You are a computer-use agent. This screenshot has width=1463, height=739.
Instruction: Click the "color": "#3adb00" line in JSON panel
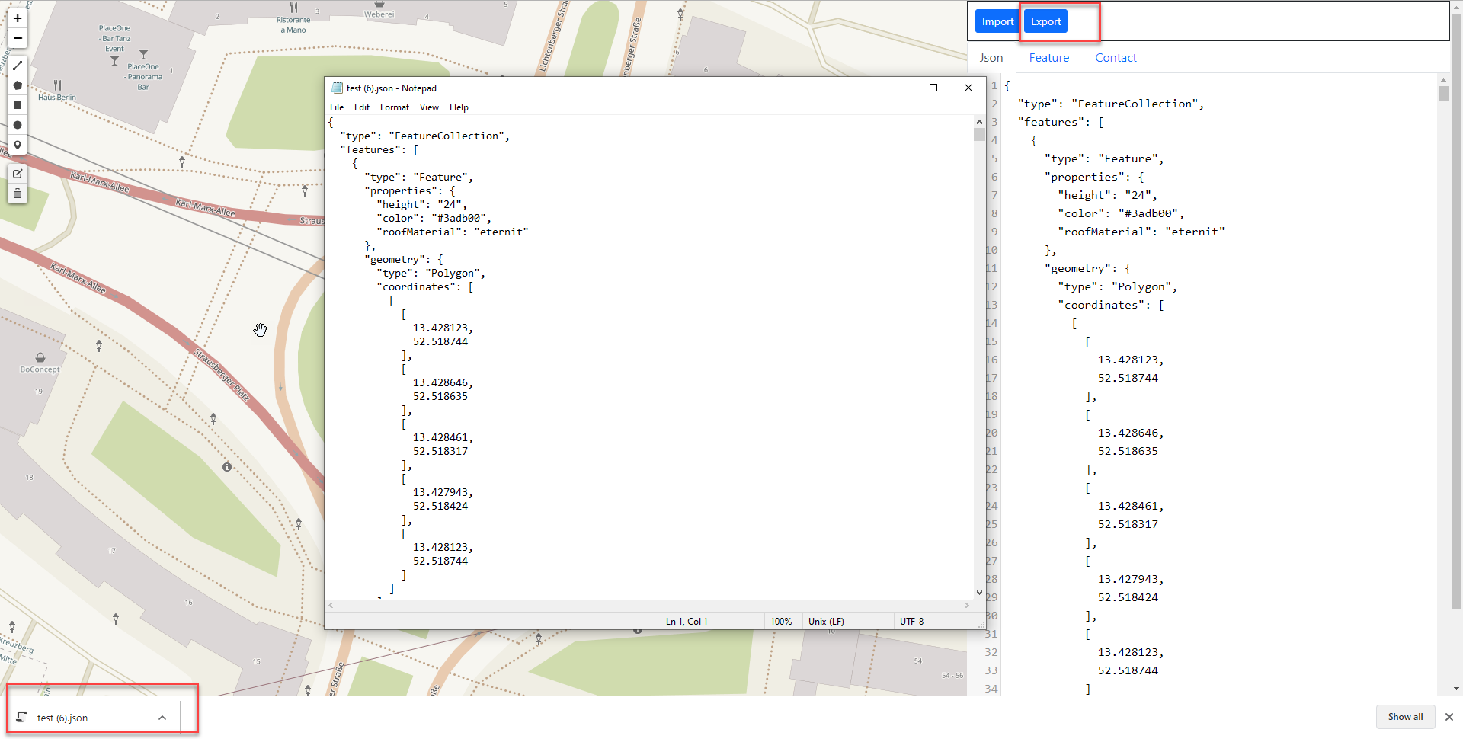[1121, 213]
